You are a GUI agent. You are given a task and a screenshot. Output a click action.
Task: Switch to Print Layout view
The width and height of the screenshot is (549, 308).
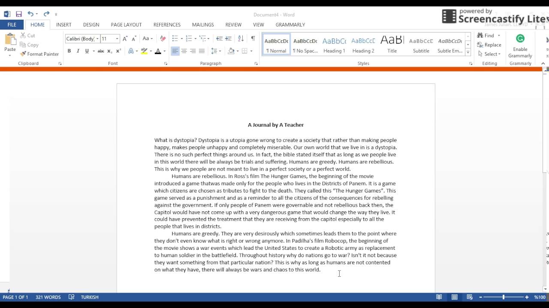click(454, 297)
